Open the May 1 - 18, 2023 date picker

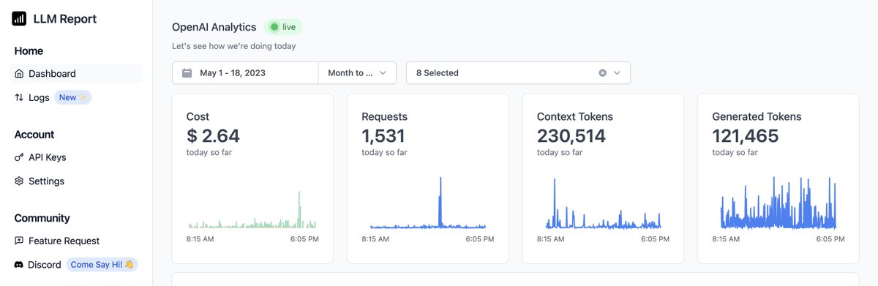coord(245,73)
